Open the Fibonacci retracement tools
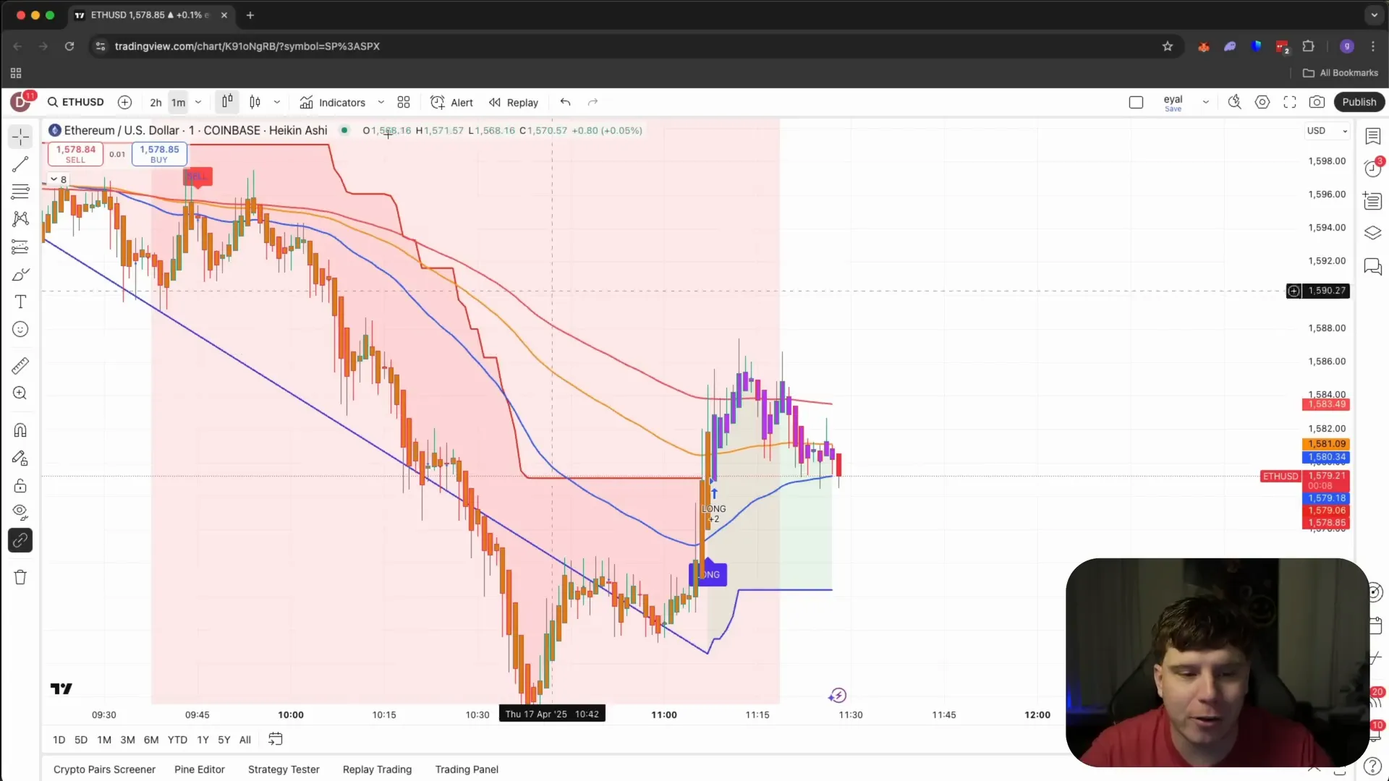 click(x=20, y=192)
